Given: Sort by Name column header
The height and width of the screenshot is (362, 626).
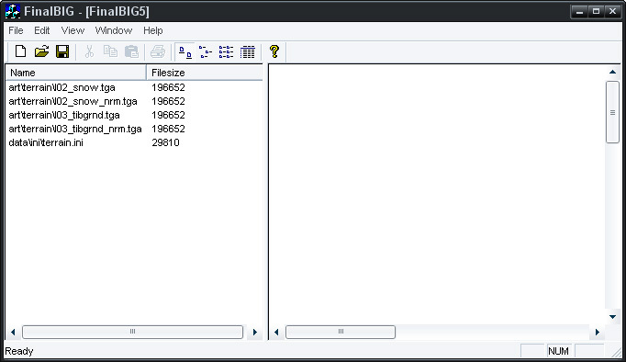Looking at the screenshot, I should [x=76, y=73].
